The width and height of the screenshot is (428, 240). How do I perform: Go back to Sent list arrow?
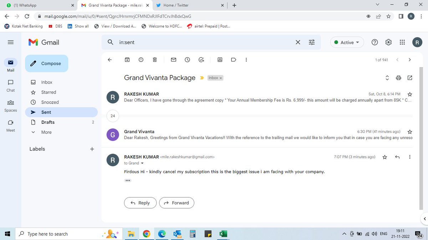[110, 60]
